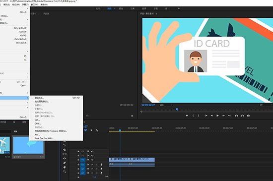The width and height of the screenshot is (273, 181).
Task: Select the Razor tool icon
Action: (x=65, y=150)
